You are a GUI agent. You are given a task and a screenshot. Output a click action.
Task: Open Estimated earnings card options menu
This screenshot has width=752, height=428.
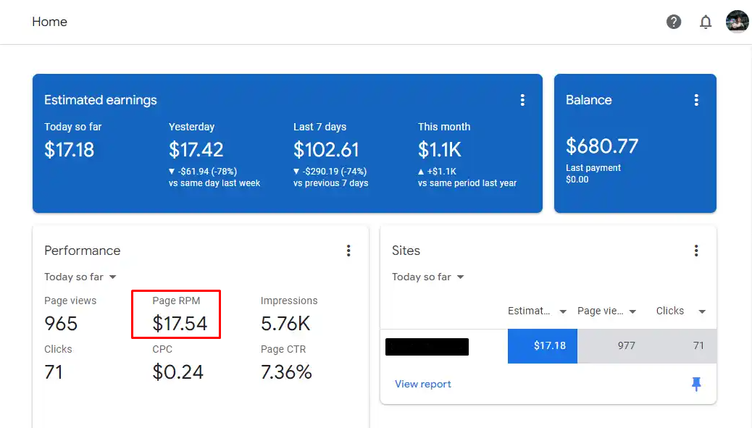click(522, 100)
